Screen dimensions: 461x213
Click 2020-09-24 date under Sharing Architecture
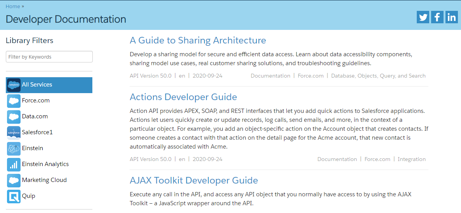tap(208, 76)
